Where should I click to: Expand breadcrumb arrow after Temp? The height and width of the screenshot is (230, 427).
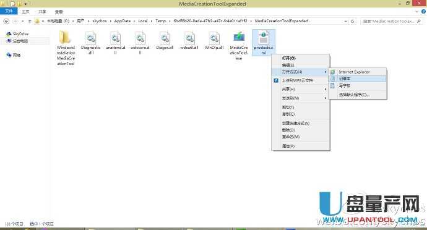pyautogui.click(x=170, y=21)
